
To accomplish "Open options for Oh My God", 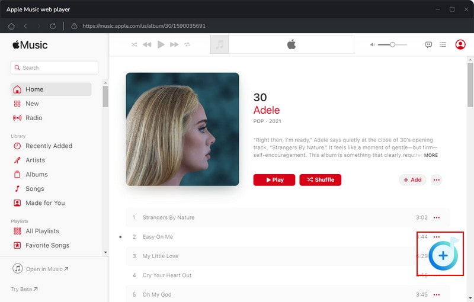I will pyautogui.click(x=437, y=294).
